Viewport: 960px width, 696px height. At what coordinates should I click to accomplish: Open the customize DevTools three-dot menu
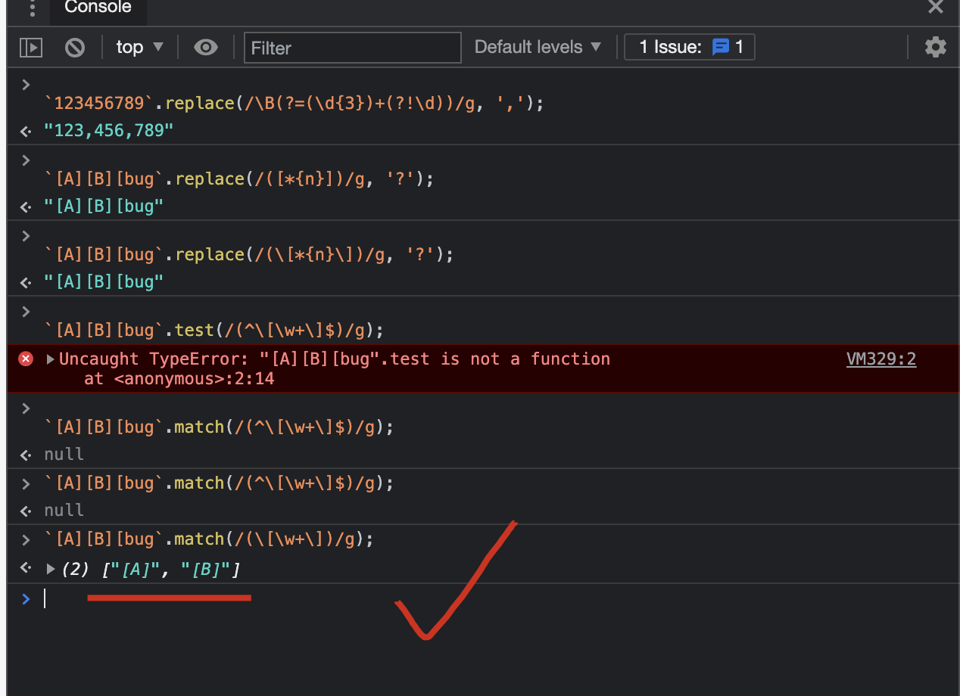pos(32,8)
